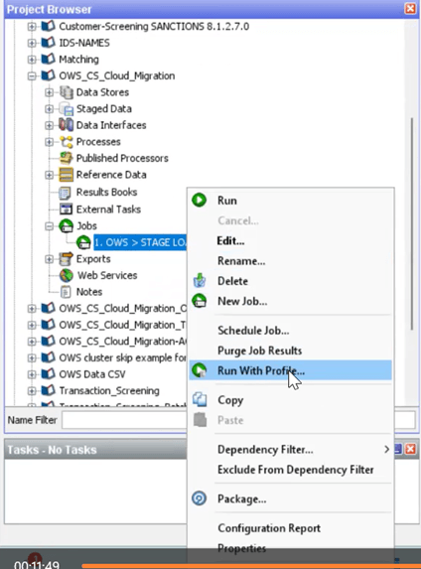Choose Rename... from the context menu
421x569 pixels.
[x=290, y=261]
